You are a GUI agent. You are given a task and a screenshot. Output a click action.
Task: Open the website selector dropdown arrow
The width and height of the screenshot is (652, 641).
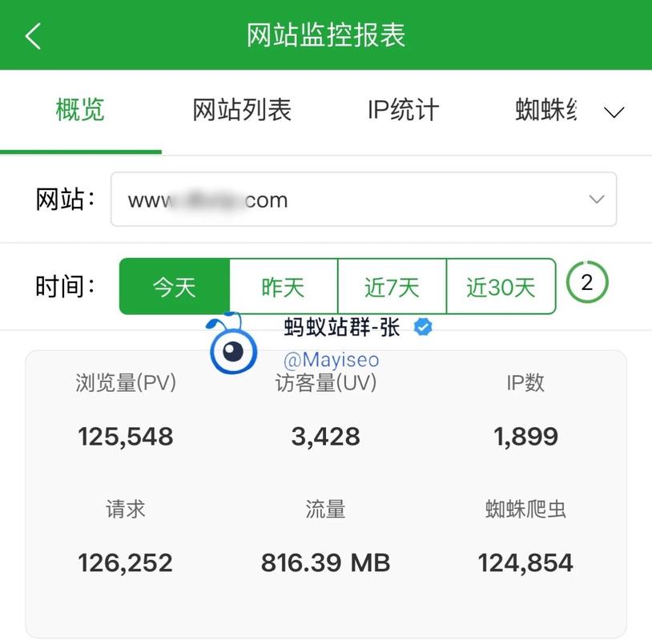(596, 200)
